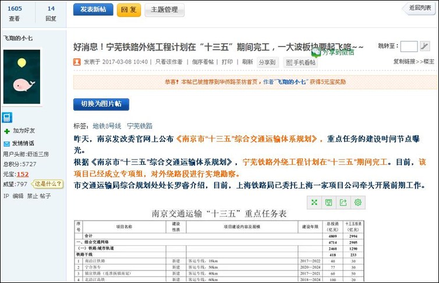Screen dimensions: 439x283
Task: Click the jump-to-page go icon
Action: pyautogui.click(x=424, y=46)
